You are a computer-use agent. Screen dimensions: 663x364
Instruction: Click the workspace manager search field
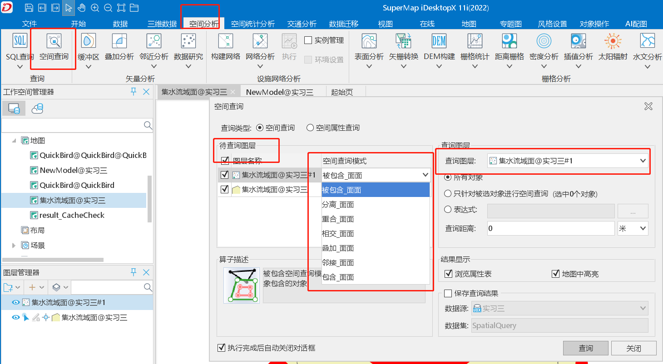point(77,125)
